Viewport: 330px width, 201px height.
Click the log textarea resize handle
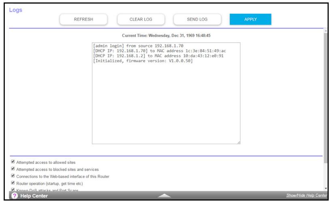(x=238, y=142)
